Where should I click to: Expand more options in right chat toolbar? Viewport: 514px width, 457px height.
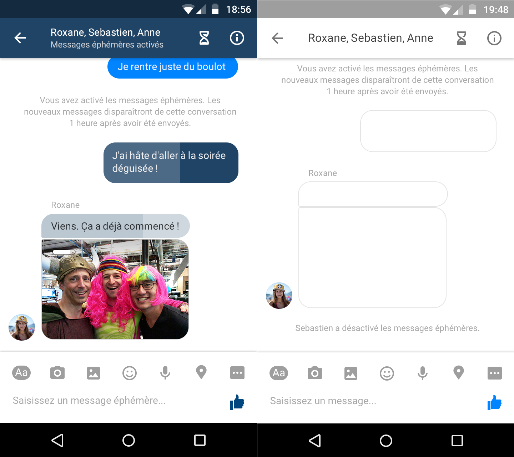[x=495, y=373]
